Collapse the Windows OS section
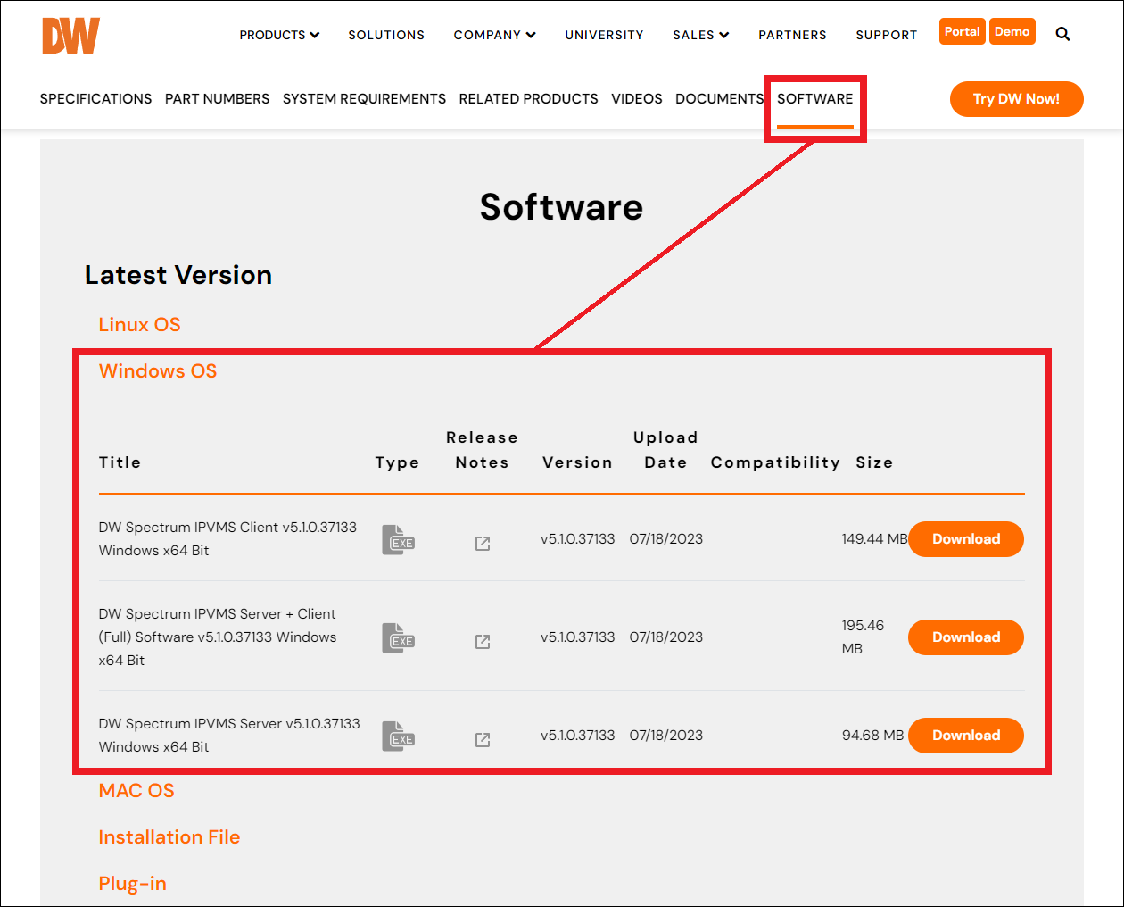The image size is (1124, 907). [x=158, y=371]
